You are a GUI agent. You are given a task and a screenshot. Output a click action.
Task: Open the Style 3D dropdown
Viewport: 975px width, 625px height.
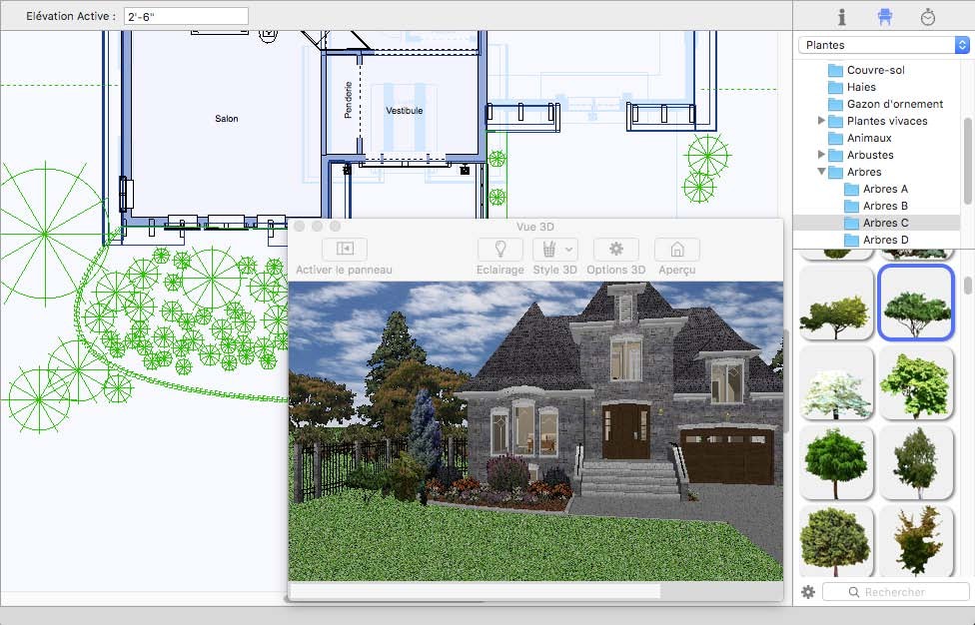[x=554, y=250]
